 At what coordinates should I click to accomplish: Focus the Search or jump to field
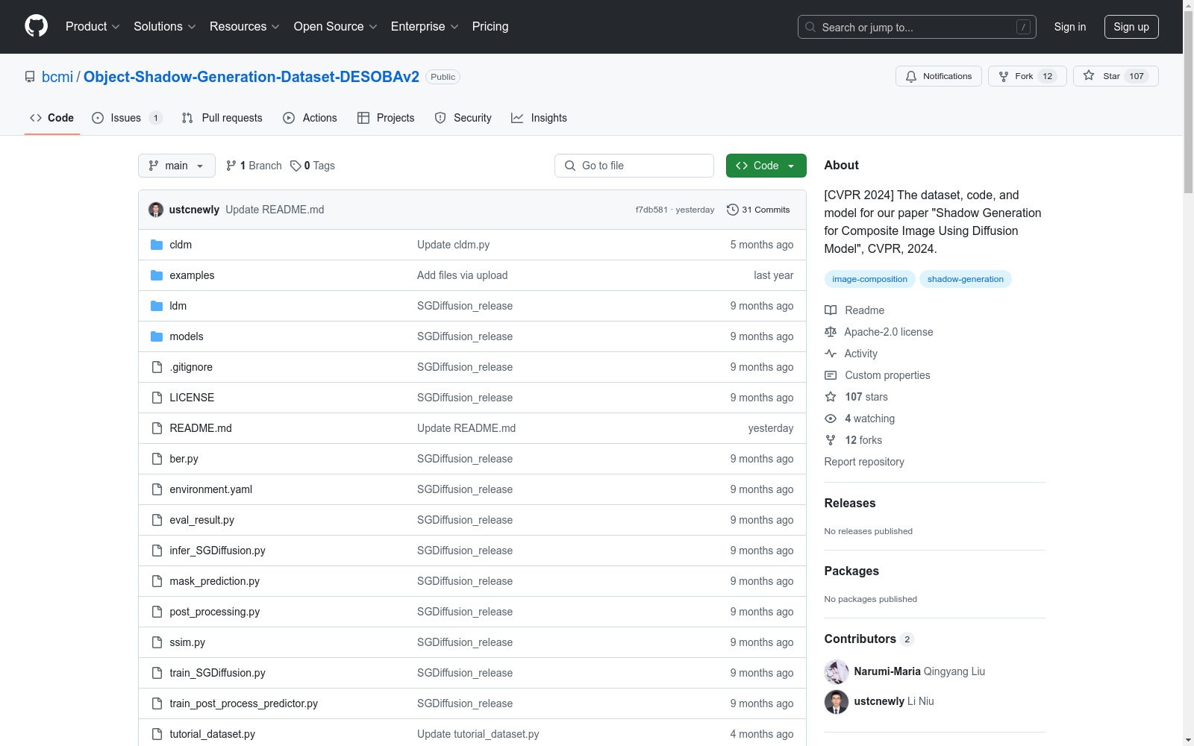(x=917, y=27)
